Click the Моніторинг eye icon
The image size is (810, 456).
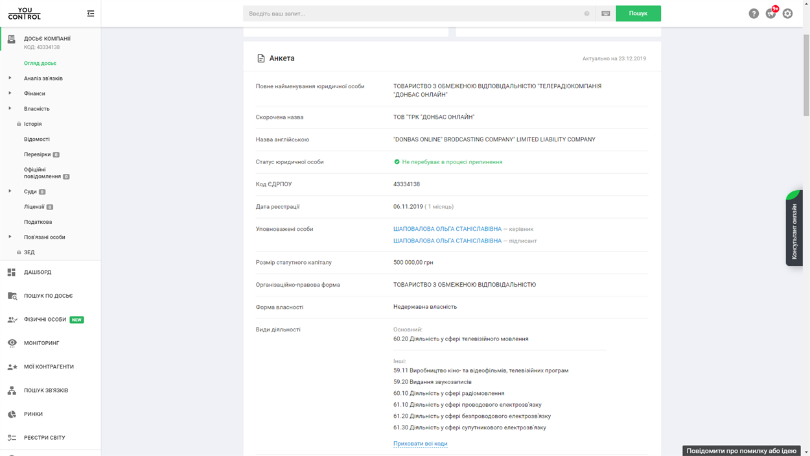(x=12, y=343)
